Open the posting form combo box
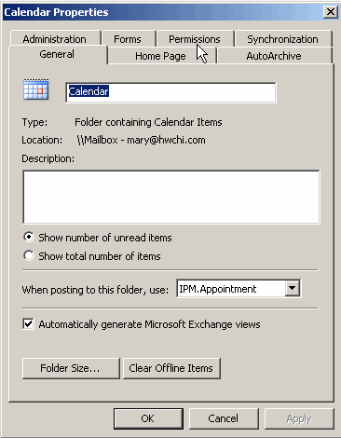Screen dimensions: 341x438 click(x=239, y=289)
